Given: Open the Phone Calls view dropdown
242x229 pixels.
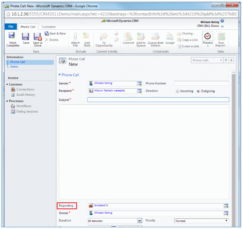Looking at the screenshot, I should pos(207,60).
